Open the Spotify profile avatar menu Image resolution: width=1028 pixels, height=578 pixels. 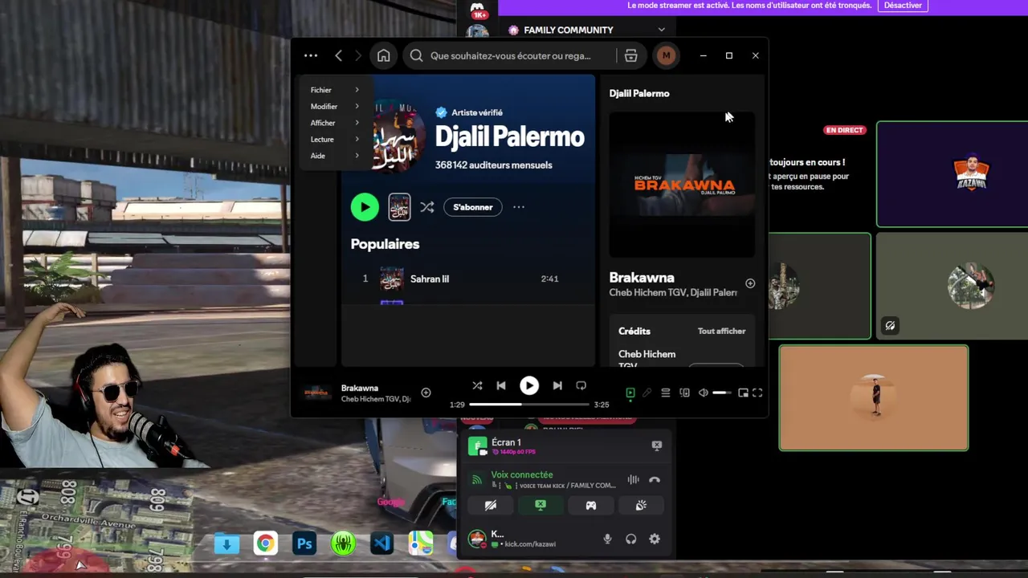666,55
